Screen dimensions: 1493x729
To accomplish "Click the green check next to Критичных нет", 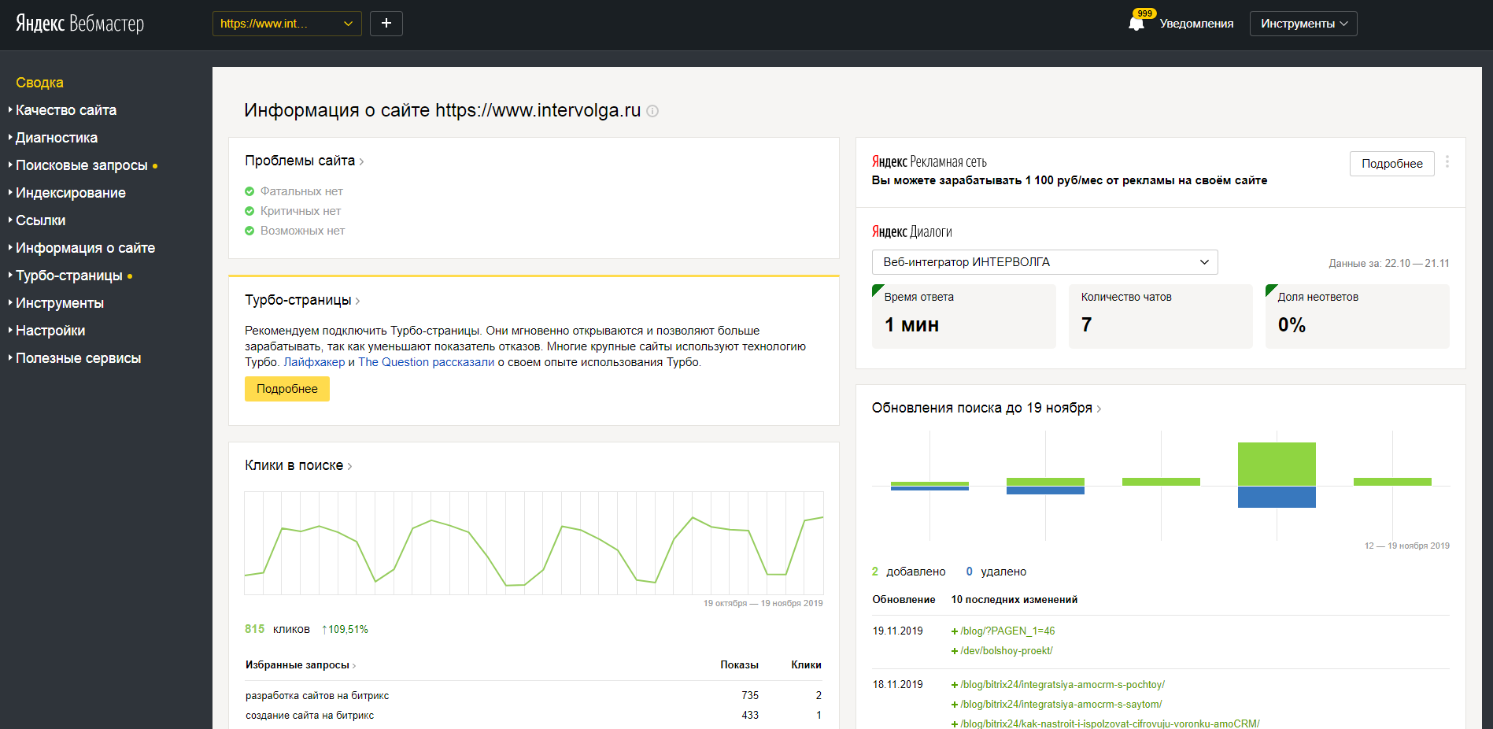I will click(x=249, y=211).
